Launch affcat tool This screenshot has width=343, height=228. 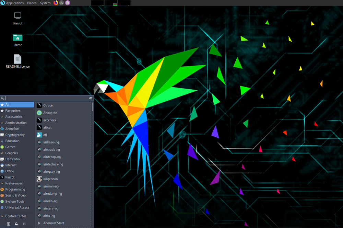(63, 127)
